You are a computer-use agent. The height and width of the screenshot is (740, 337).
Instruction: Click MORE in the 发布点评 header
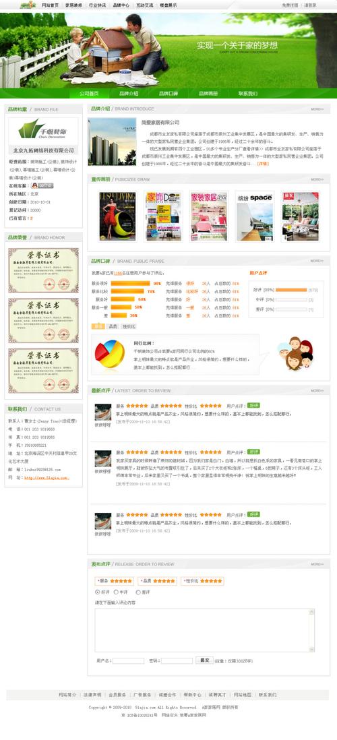(x=317, y=565)
